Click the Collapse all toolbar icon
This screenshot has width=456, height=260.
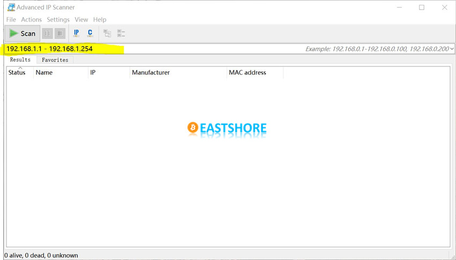[x=121, y=33]
